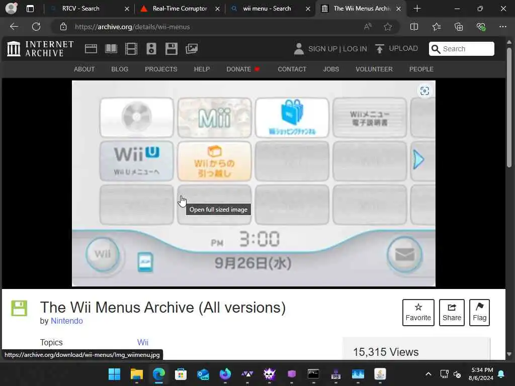Open the BLOG menu item
Viewport: 515px width, 386px height.
pos(120,69)
